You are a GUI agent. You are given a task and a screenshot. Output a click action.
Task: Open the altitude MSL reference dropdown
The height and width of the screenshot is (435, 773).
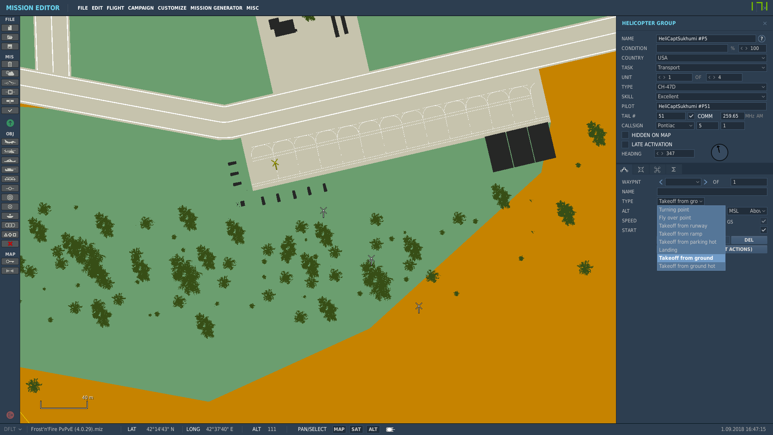tap(747, 211)
